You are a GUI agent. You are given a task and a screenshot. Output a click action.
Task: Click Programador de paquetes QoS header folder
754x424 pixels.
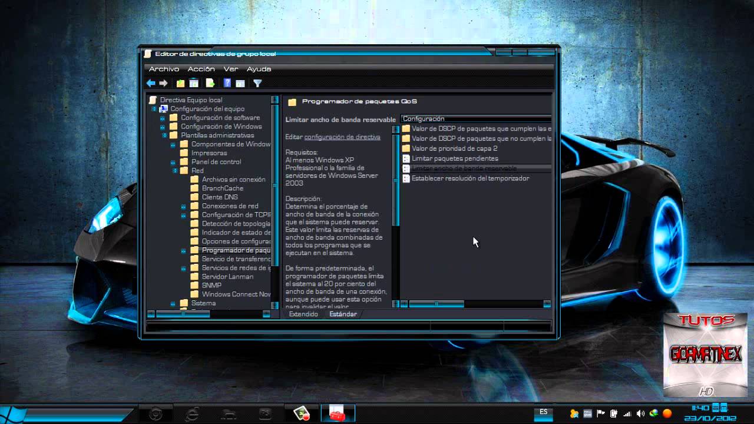pyautogui.click(x=292, y=102)
